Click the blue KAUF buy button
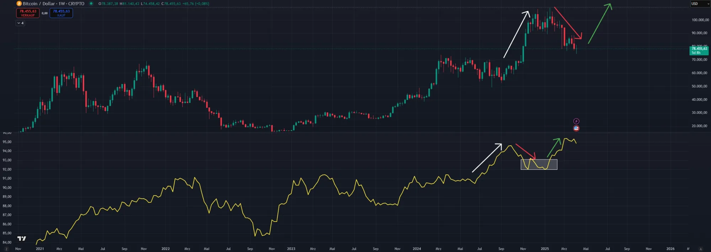 (61, 13)
